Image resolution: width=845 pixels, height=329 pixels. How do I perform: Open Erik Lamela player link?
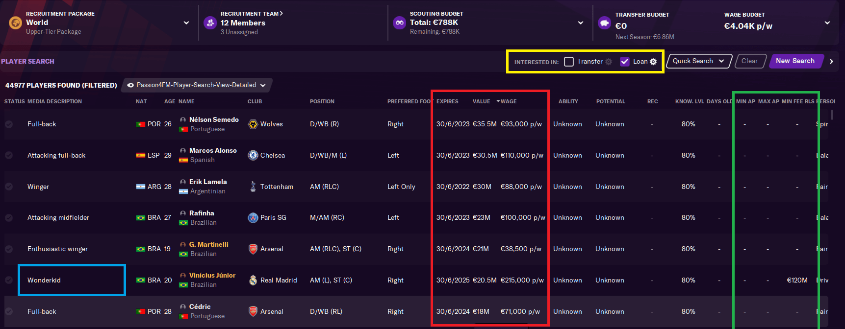208,182
